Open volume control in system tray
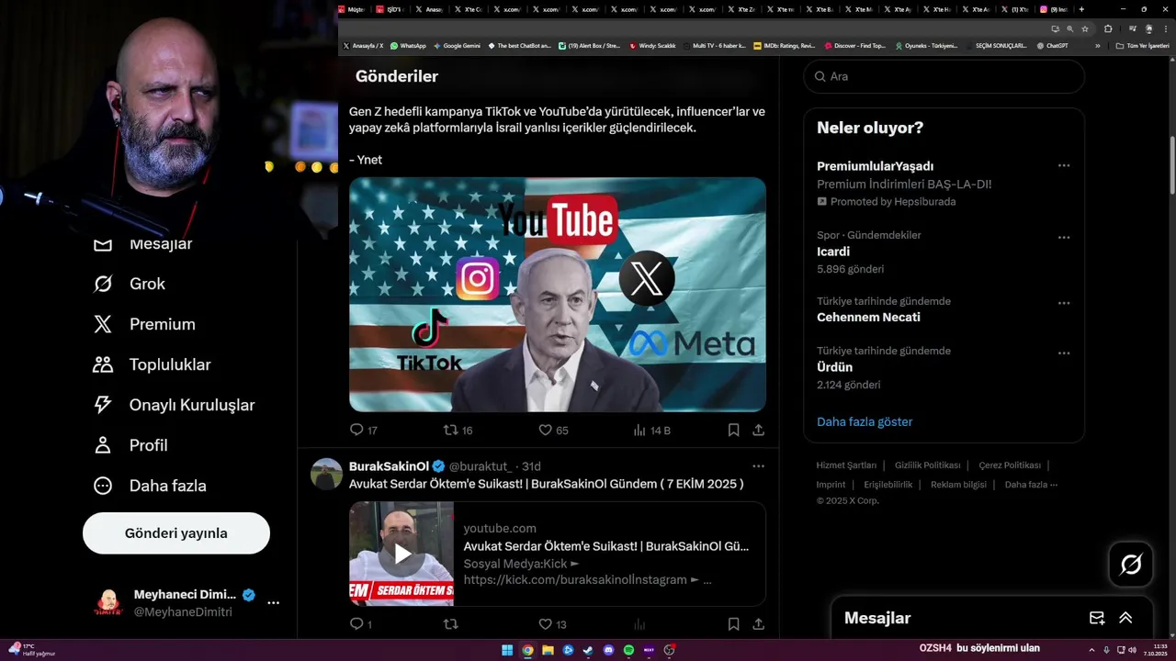Image resolution: width=1176 pixels, height=661 pixels. (x=1132, y=650)
